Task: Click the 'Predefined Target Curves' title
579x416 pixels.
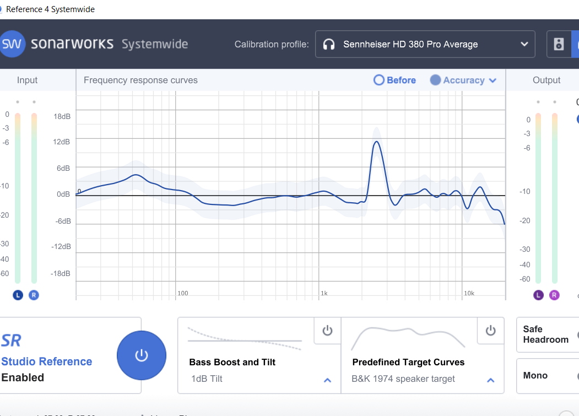Action: coord(408,362)
